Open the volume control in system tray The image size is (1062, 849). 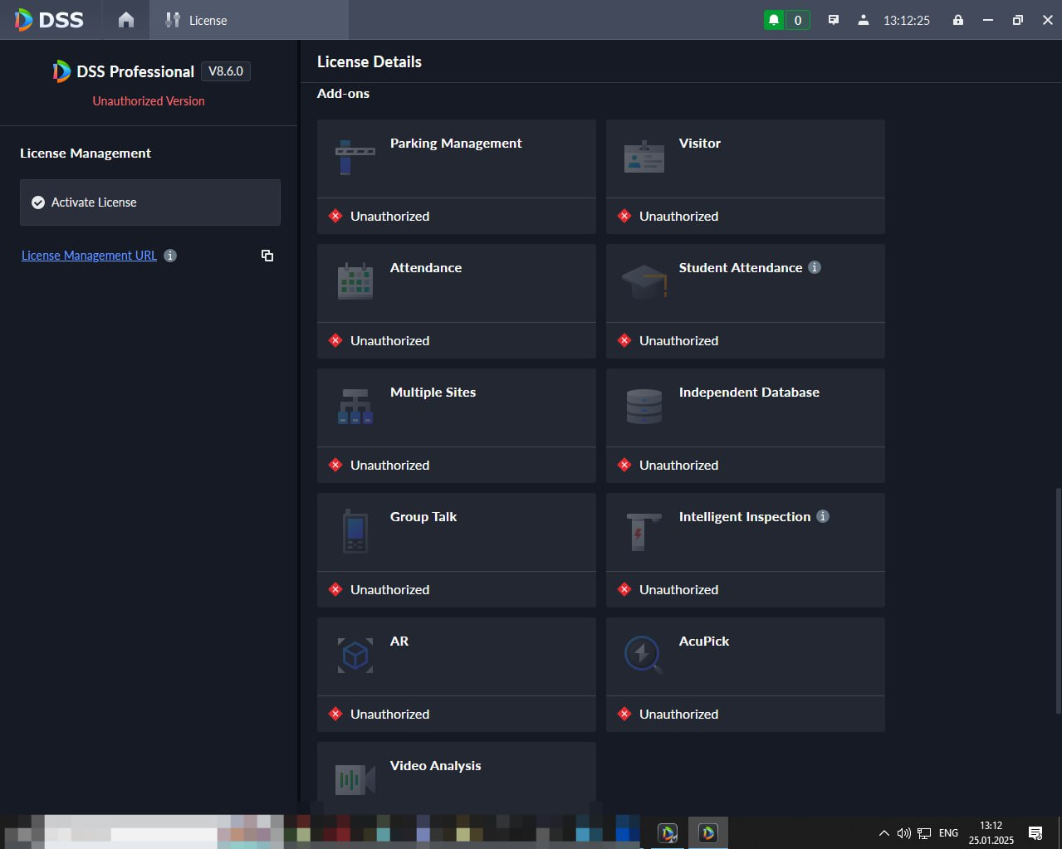(903, 833)
